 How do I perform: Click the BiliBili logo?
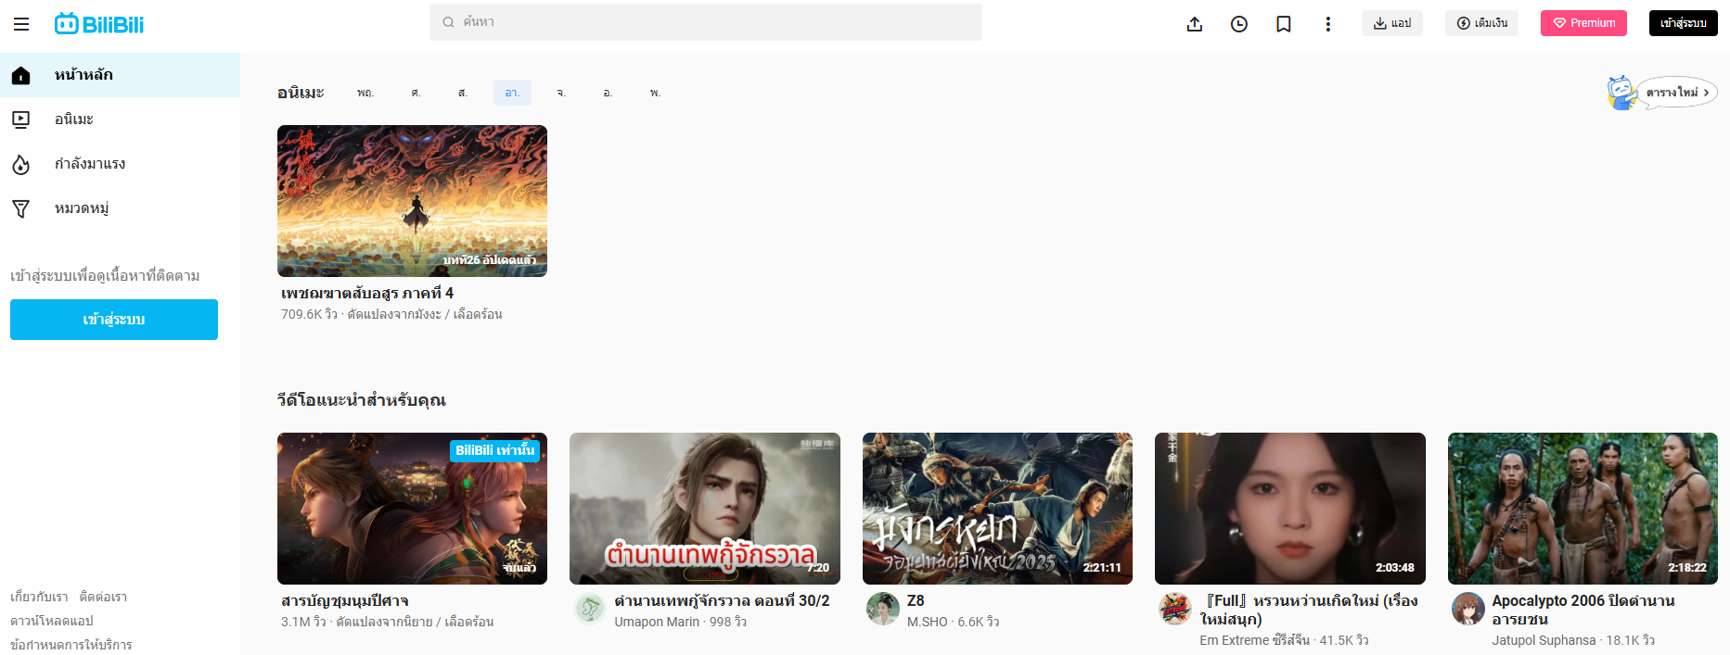pyautogui.click(x=99, y=24)
